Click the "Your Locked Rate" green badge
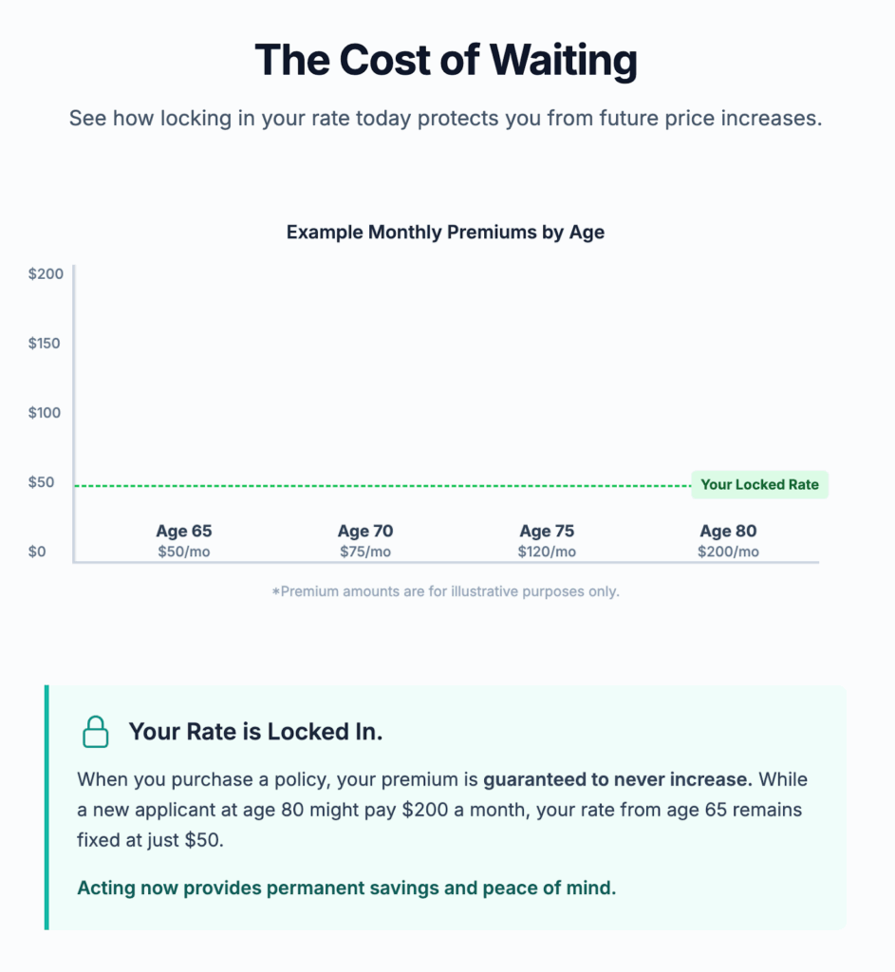 coord(759,484)
